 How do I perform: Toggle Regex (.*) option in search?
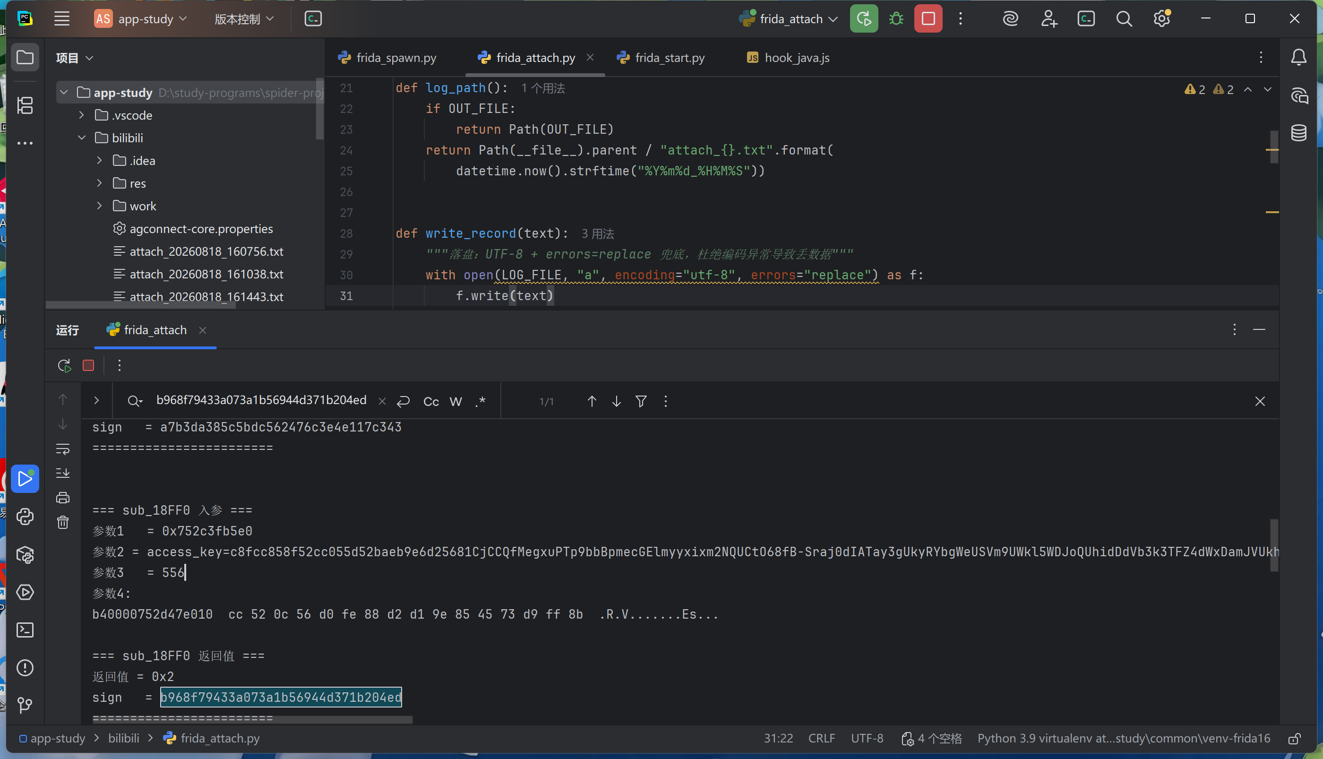(x=481, y=401)
